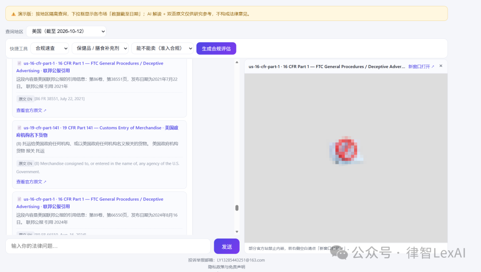Focus the 输入你的法律问题 input field

108,246
